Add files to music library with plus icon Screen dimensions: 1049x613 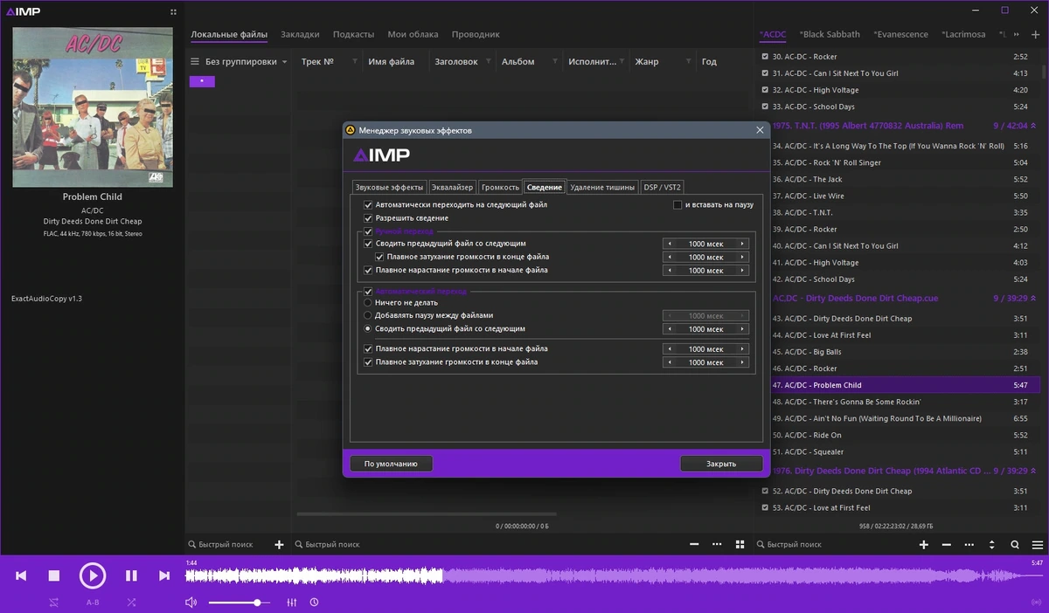pyautogui.click(x=280, y=544)
